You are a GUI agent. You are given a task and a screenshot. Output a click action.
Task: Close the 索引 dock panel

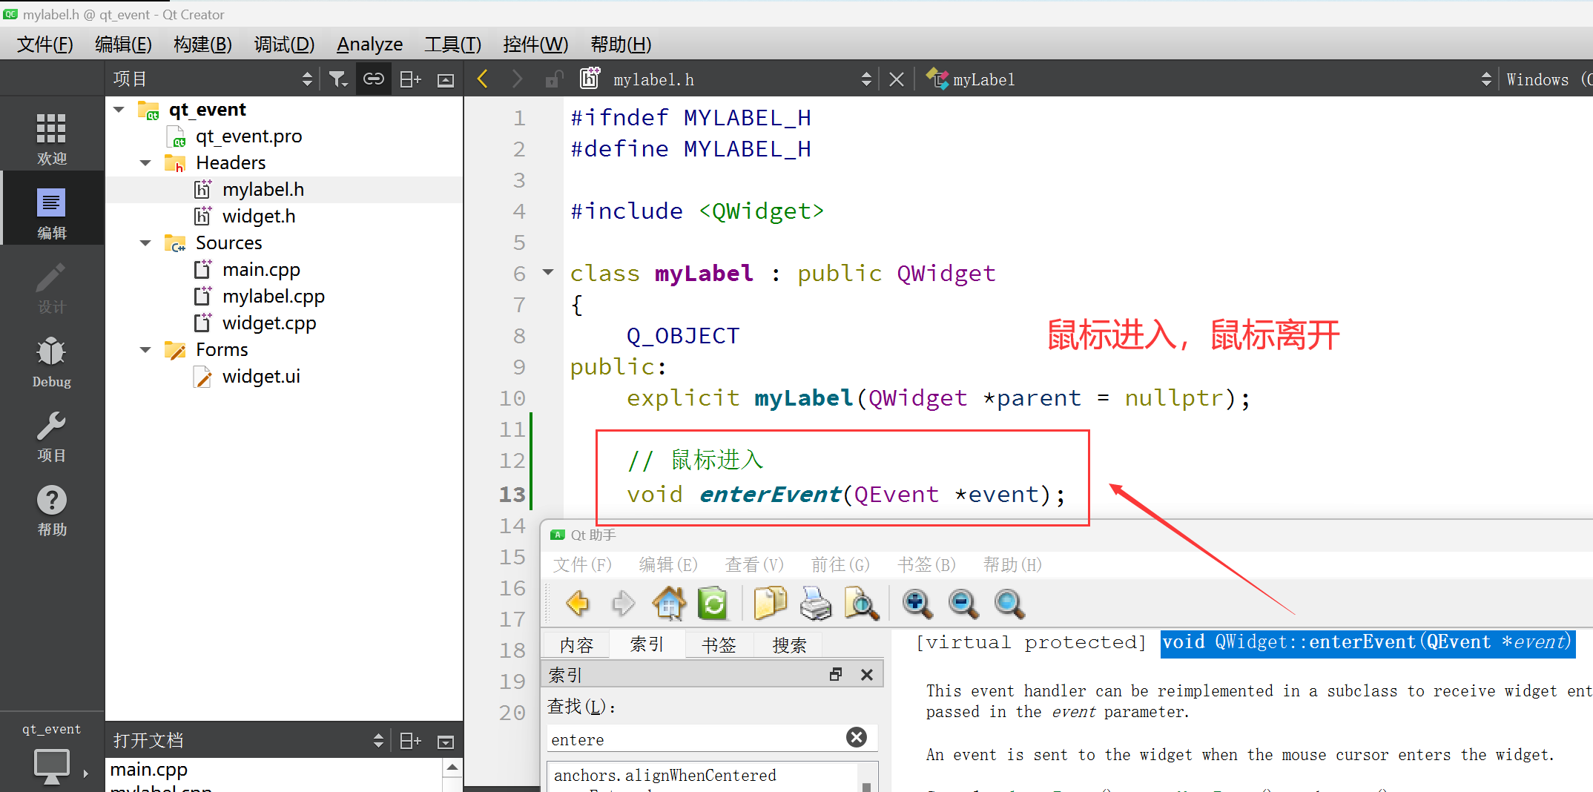pos(867,674)
